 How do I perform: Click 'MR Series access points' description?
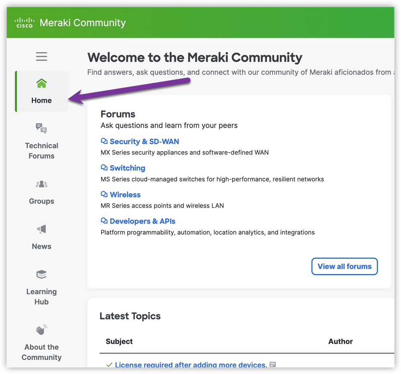point(162,206)
